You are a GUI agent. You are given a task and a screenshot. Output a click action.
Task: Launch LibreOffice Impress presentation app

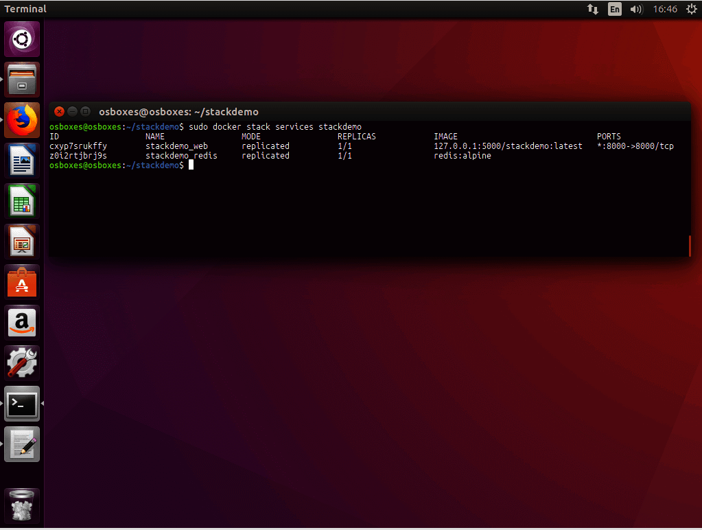click(22, 242)
